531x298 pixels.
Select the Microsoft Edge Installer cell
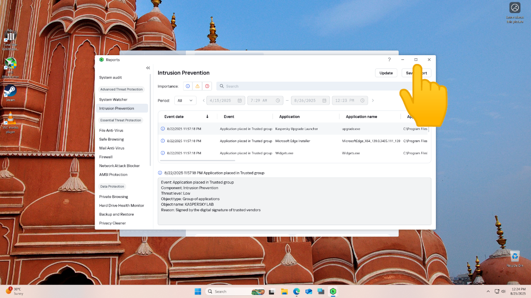point(293,141)
